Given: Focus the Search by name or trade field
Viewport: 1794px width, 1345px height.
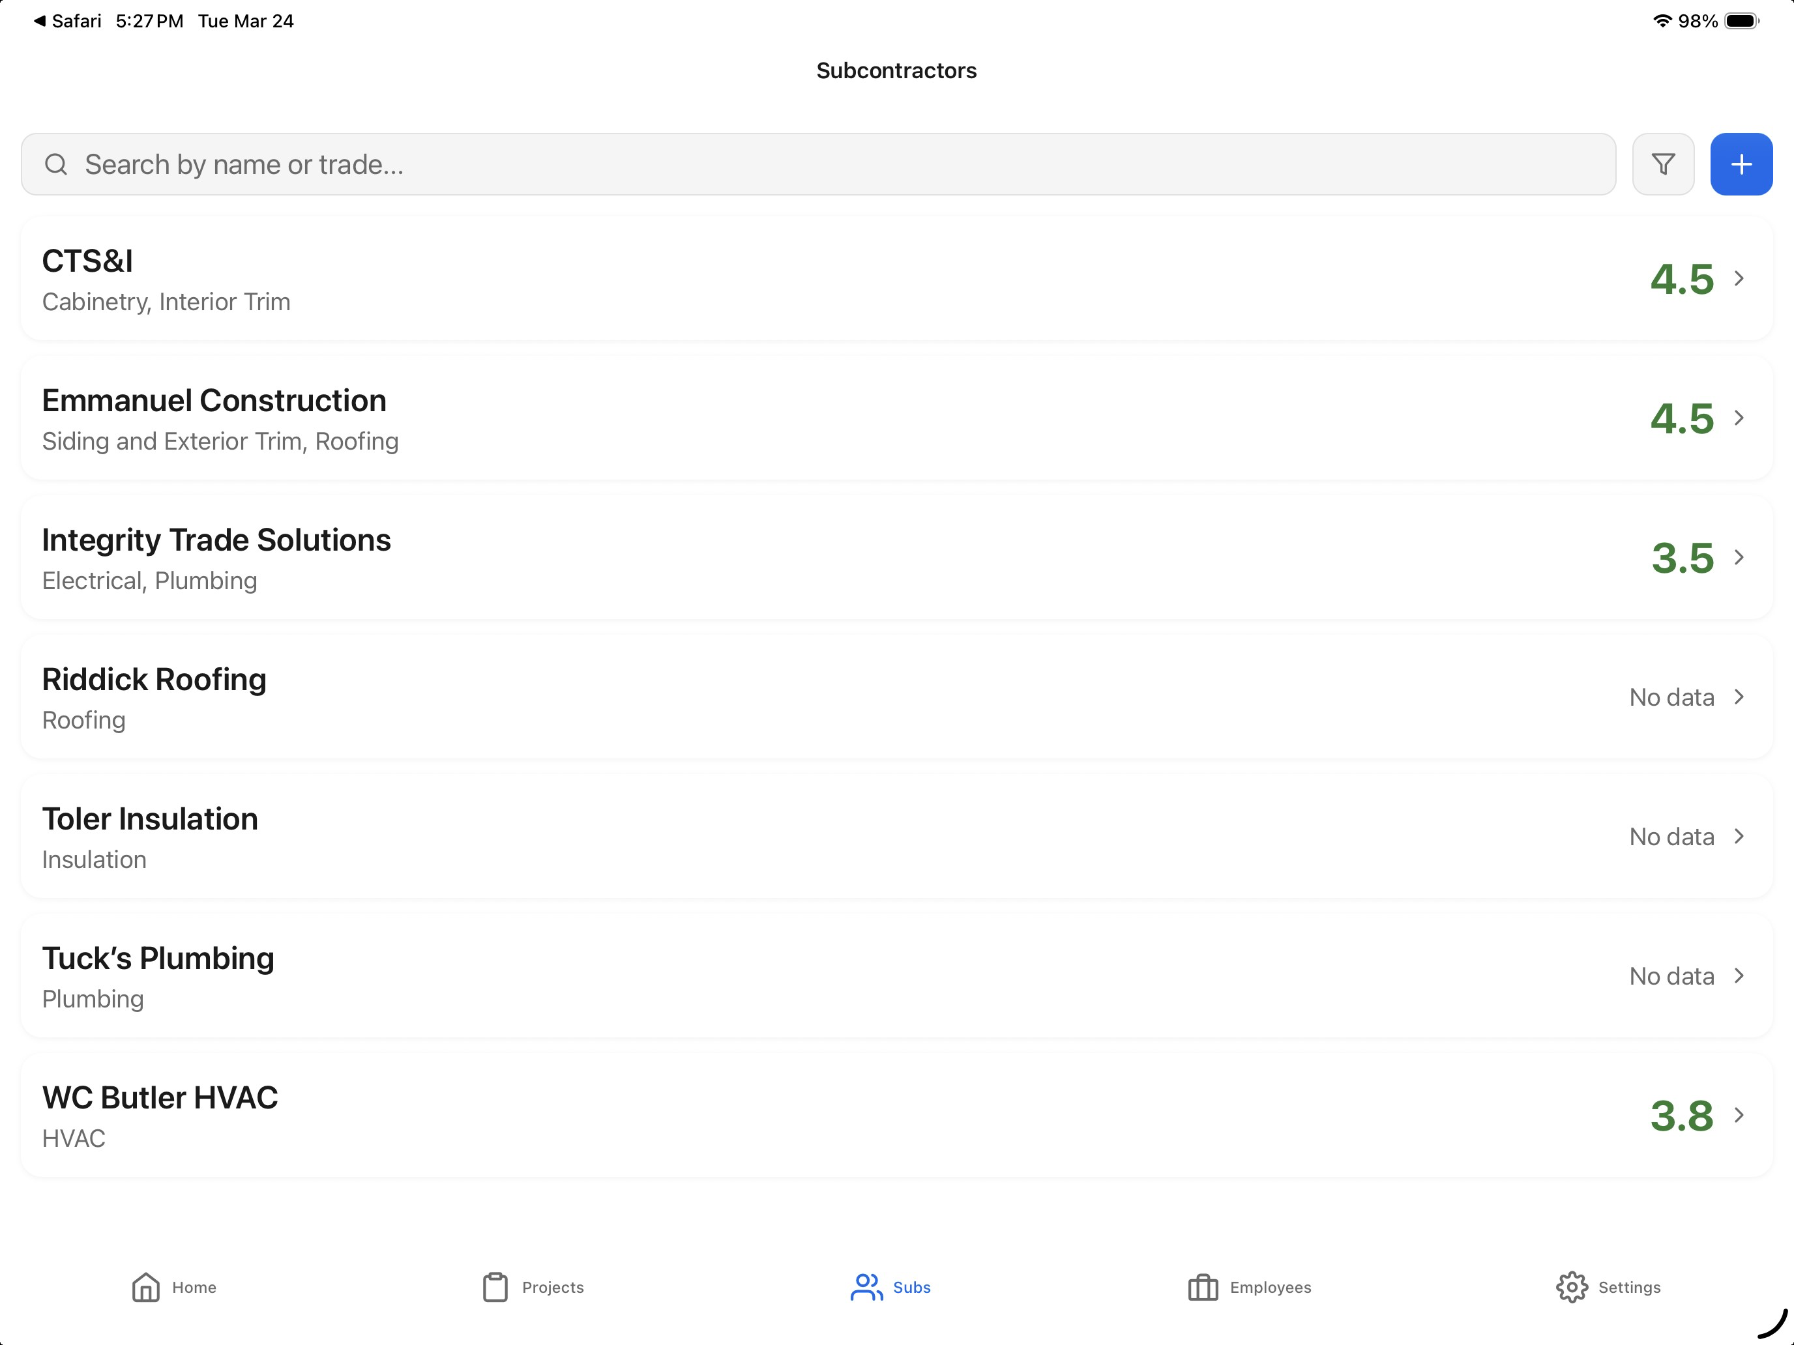Looking at the screenshot, I should 818,165.
